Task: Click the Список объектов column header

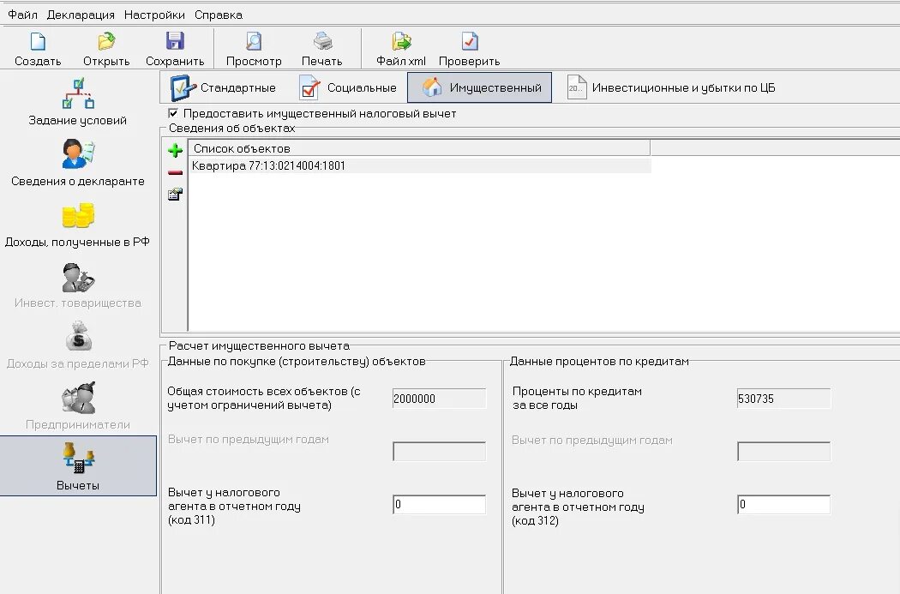Action: coord(420,148)
